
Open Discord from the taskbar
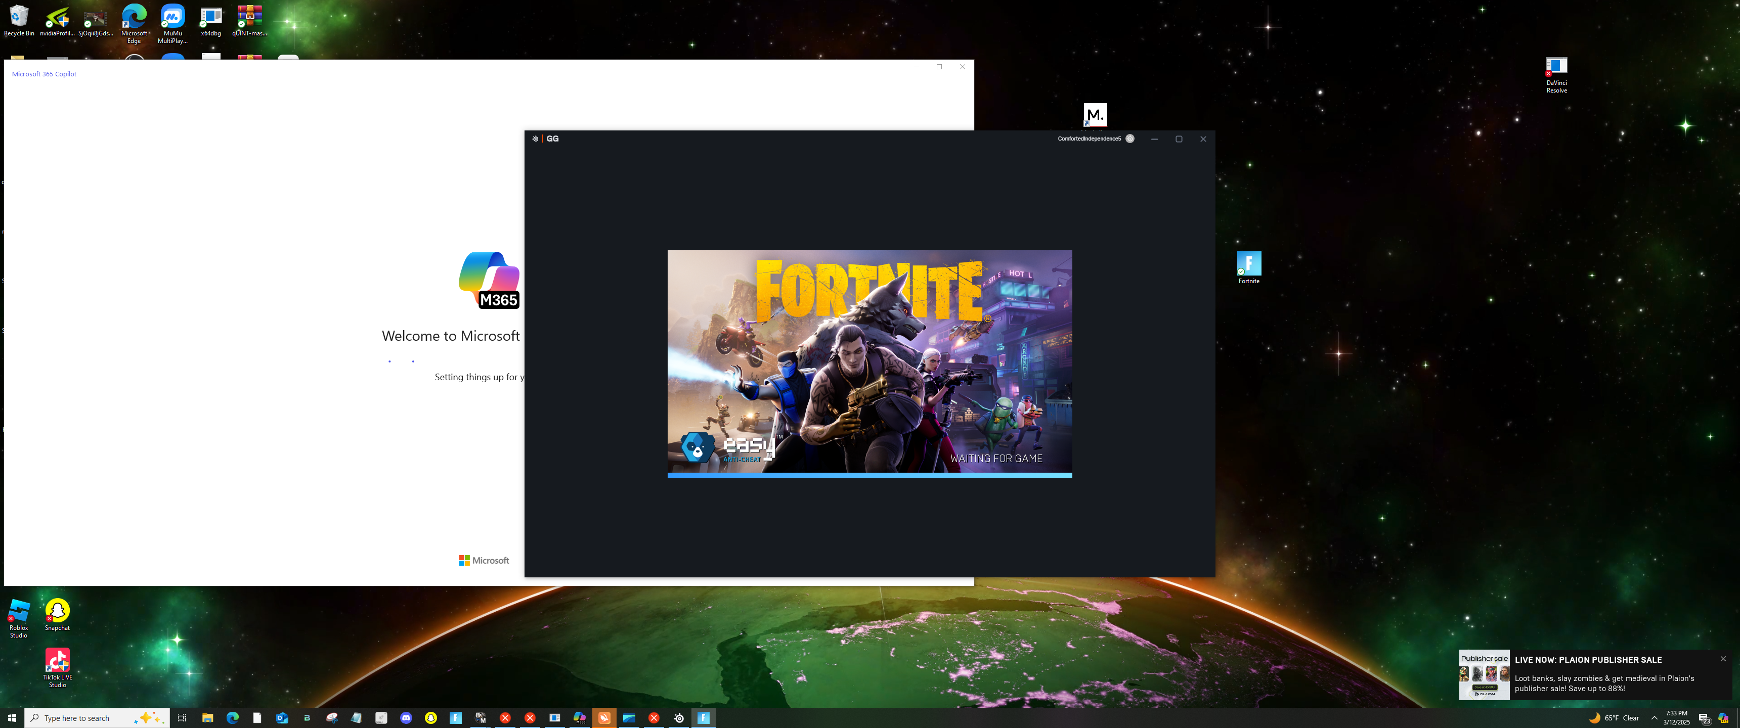406,718
